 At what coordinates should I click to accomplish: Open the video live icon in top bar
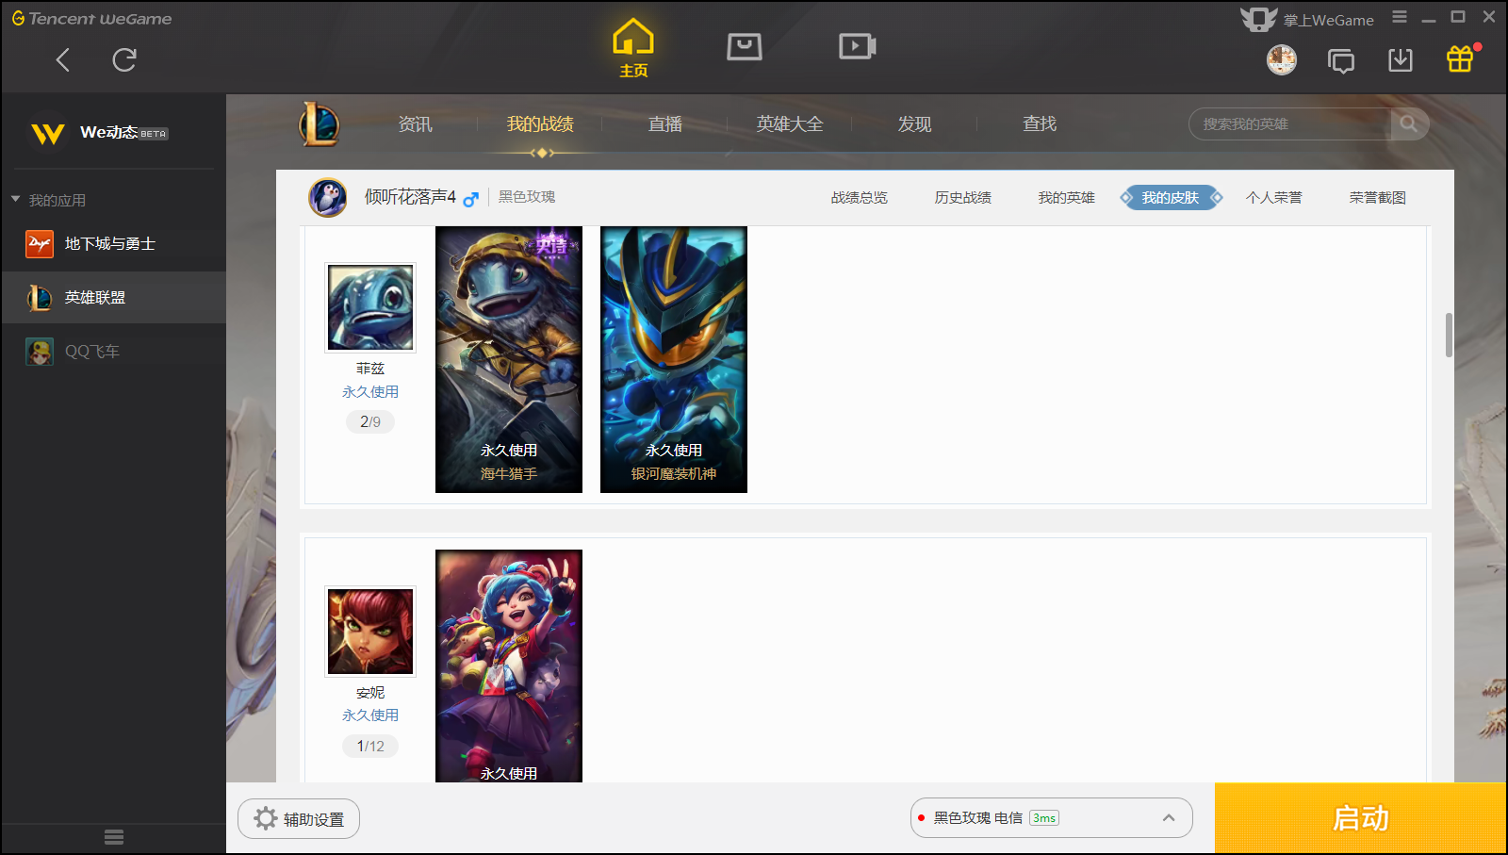pyautogui.click(x=858, y=46)
